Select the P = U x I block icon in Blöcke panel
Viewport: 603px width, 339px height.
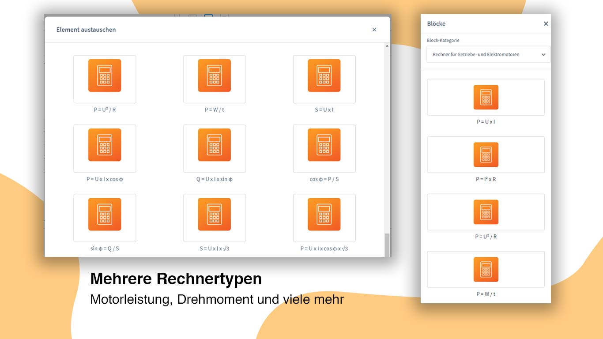(486, 97)
